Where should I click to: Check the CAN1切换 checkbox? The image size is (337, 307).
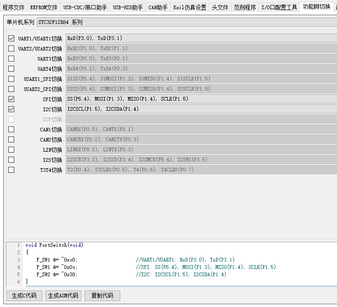(11, 130)
